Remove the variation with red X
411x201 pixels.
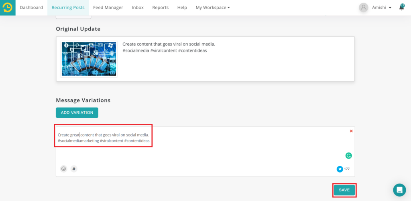[x=351, y=131]
